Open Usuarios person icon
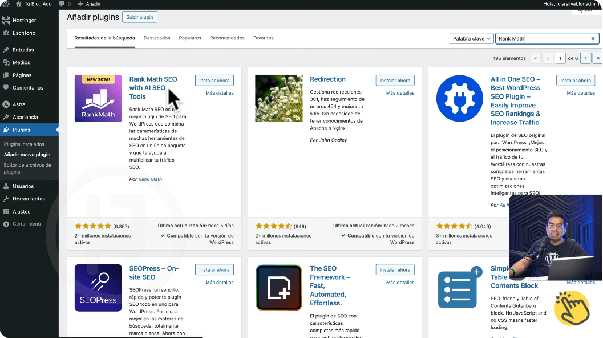The width and height of the screenshot is (603, 338). point(6,186)
